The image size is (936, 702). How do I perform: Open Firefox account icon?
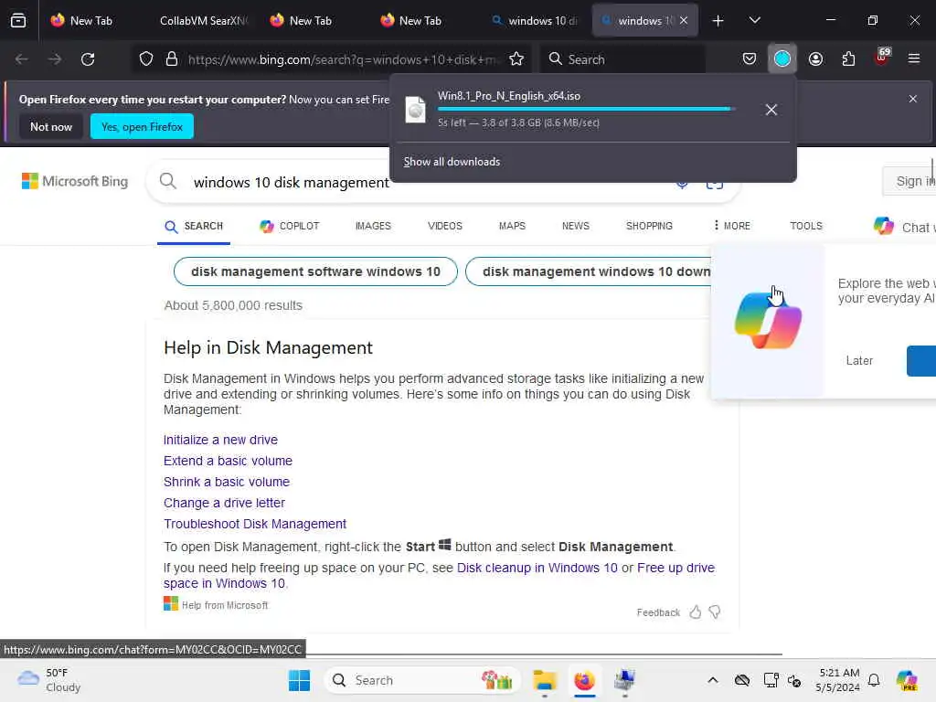point(815,58)
